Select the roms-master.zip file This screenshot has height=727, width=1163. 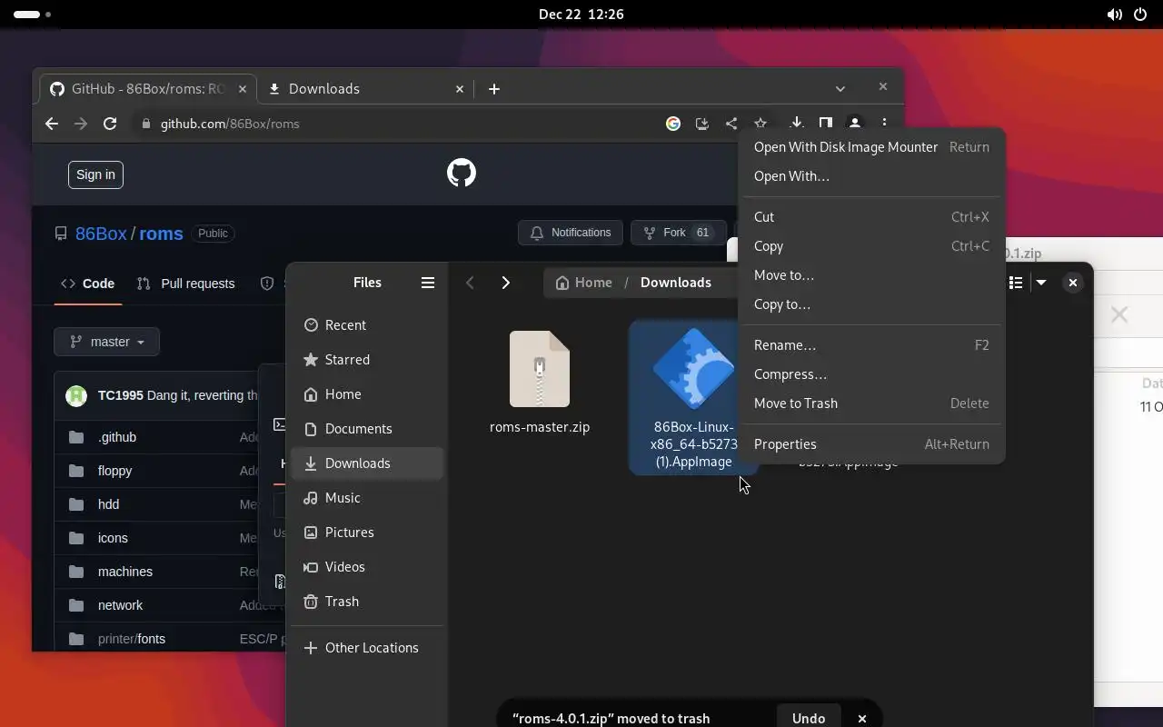[540, 382]
